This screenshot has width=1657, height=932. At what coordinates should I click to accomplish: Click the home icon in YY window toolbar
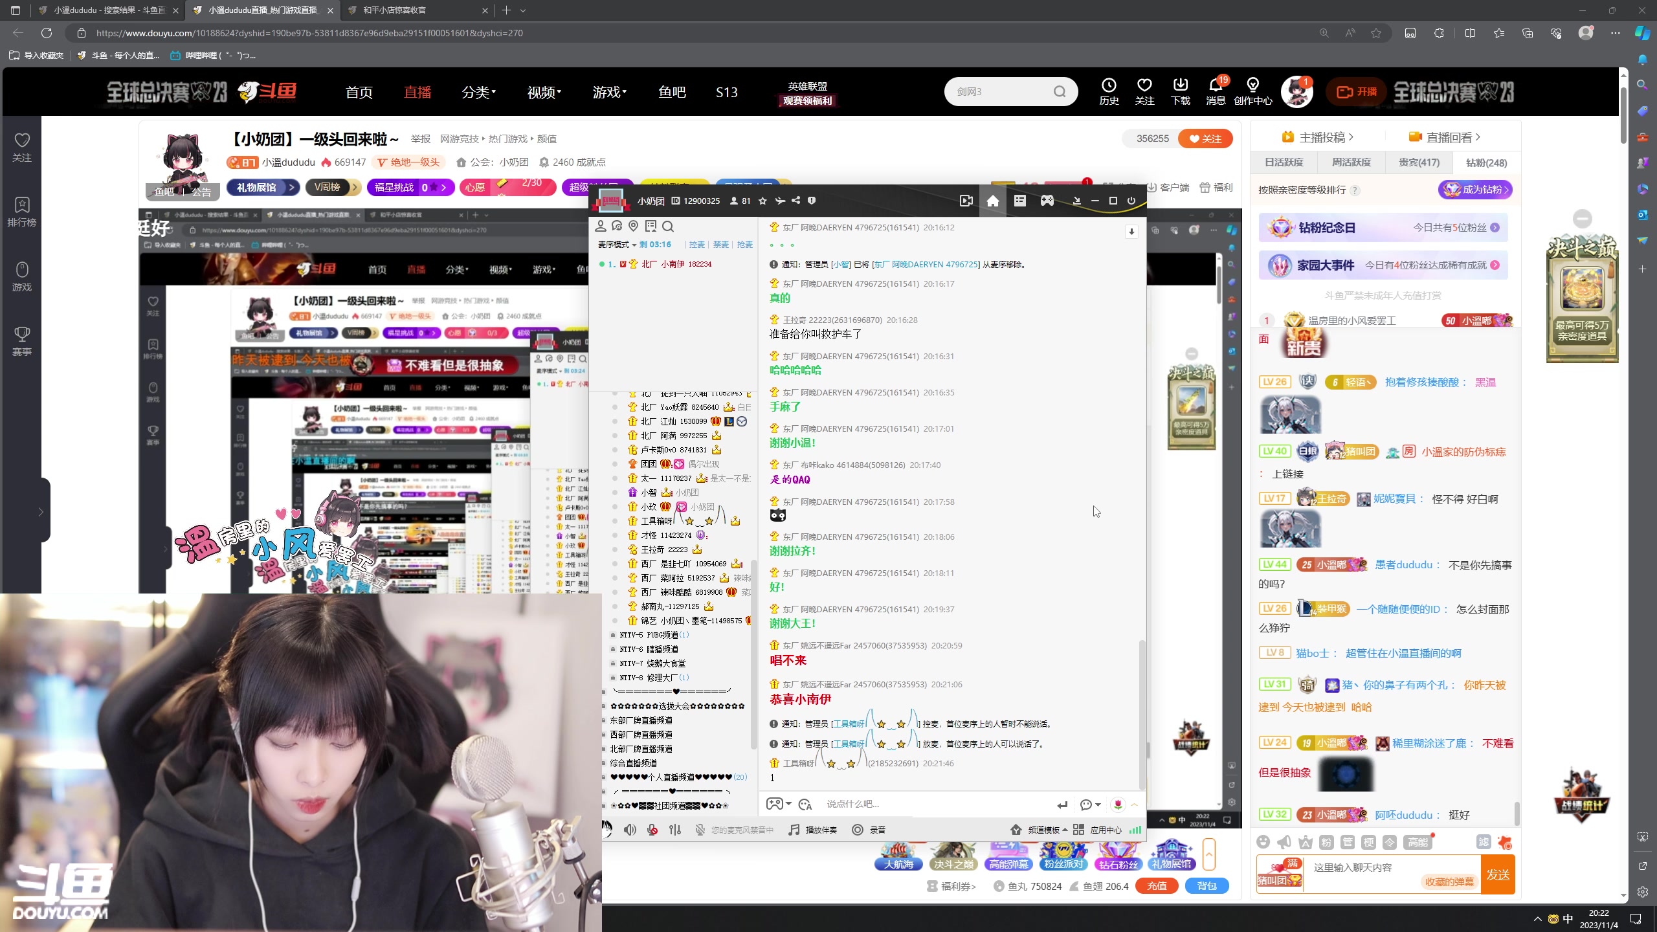tap(992, 201)
